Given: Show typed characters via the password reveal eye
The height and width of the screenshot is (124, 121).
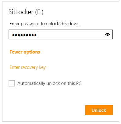Looking at the screenshot, I should click(x=108, y=35).
